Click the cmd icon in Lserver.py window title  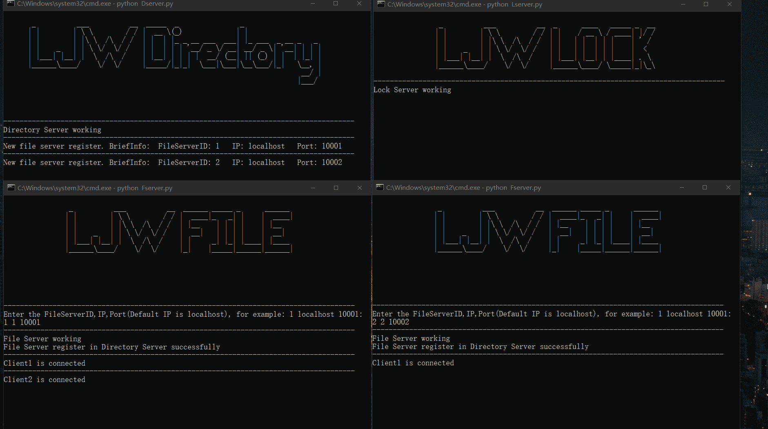pos(381,4)
